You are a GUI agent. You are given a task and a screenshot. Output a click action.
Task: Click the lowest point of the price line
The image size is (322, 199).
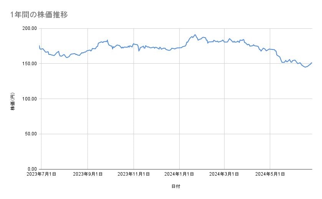coord(305,67)
